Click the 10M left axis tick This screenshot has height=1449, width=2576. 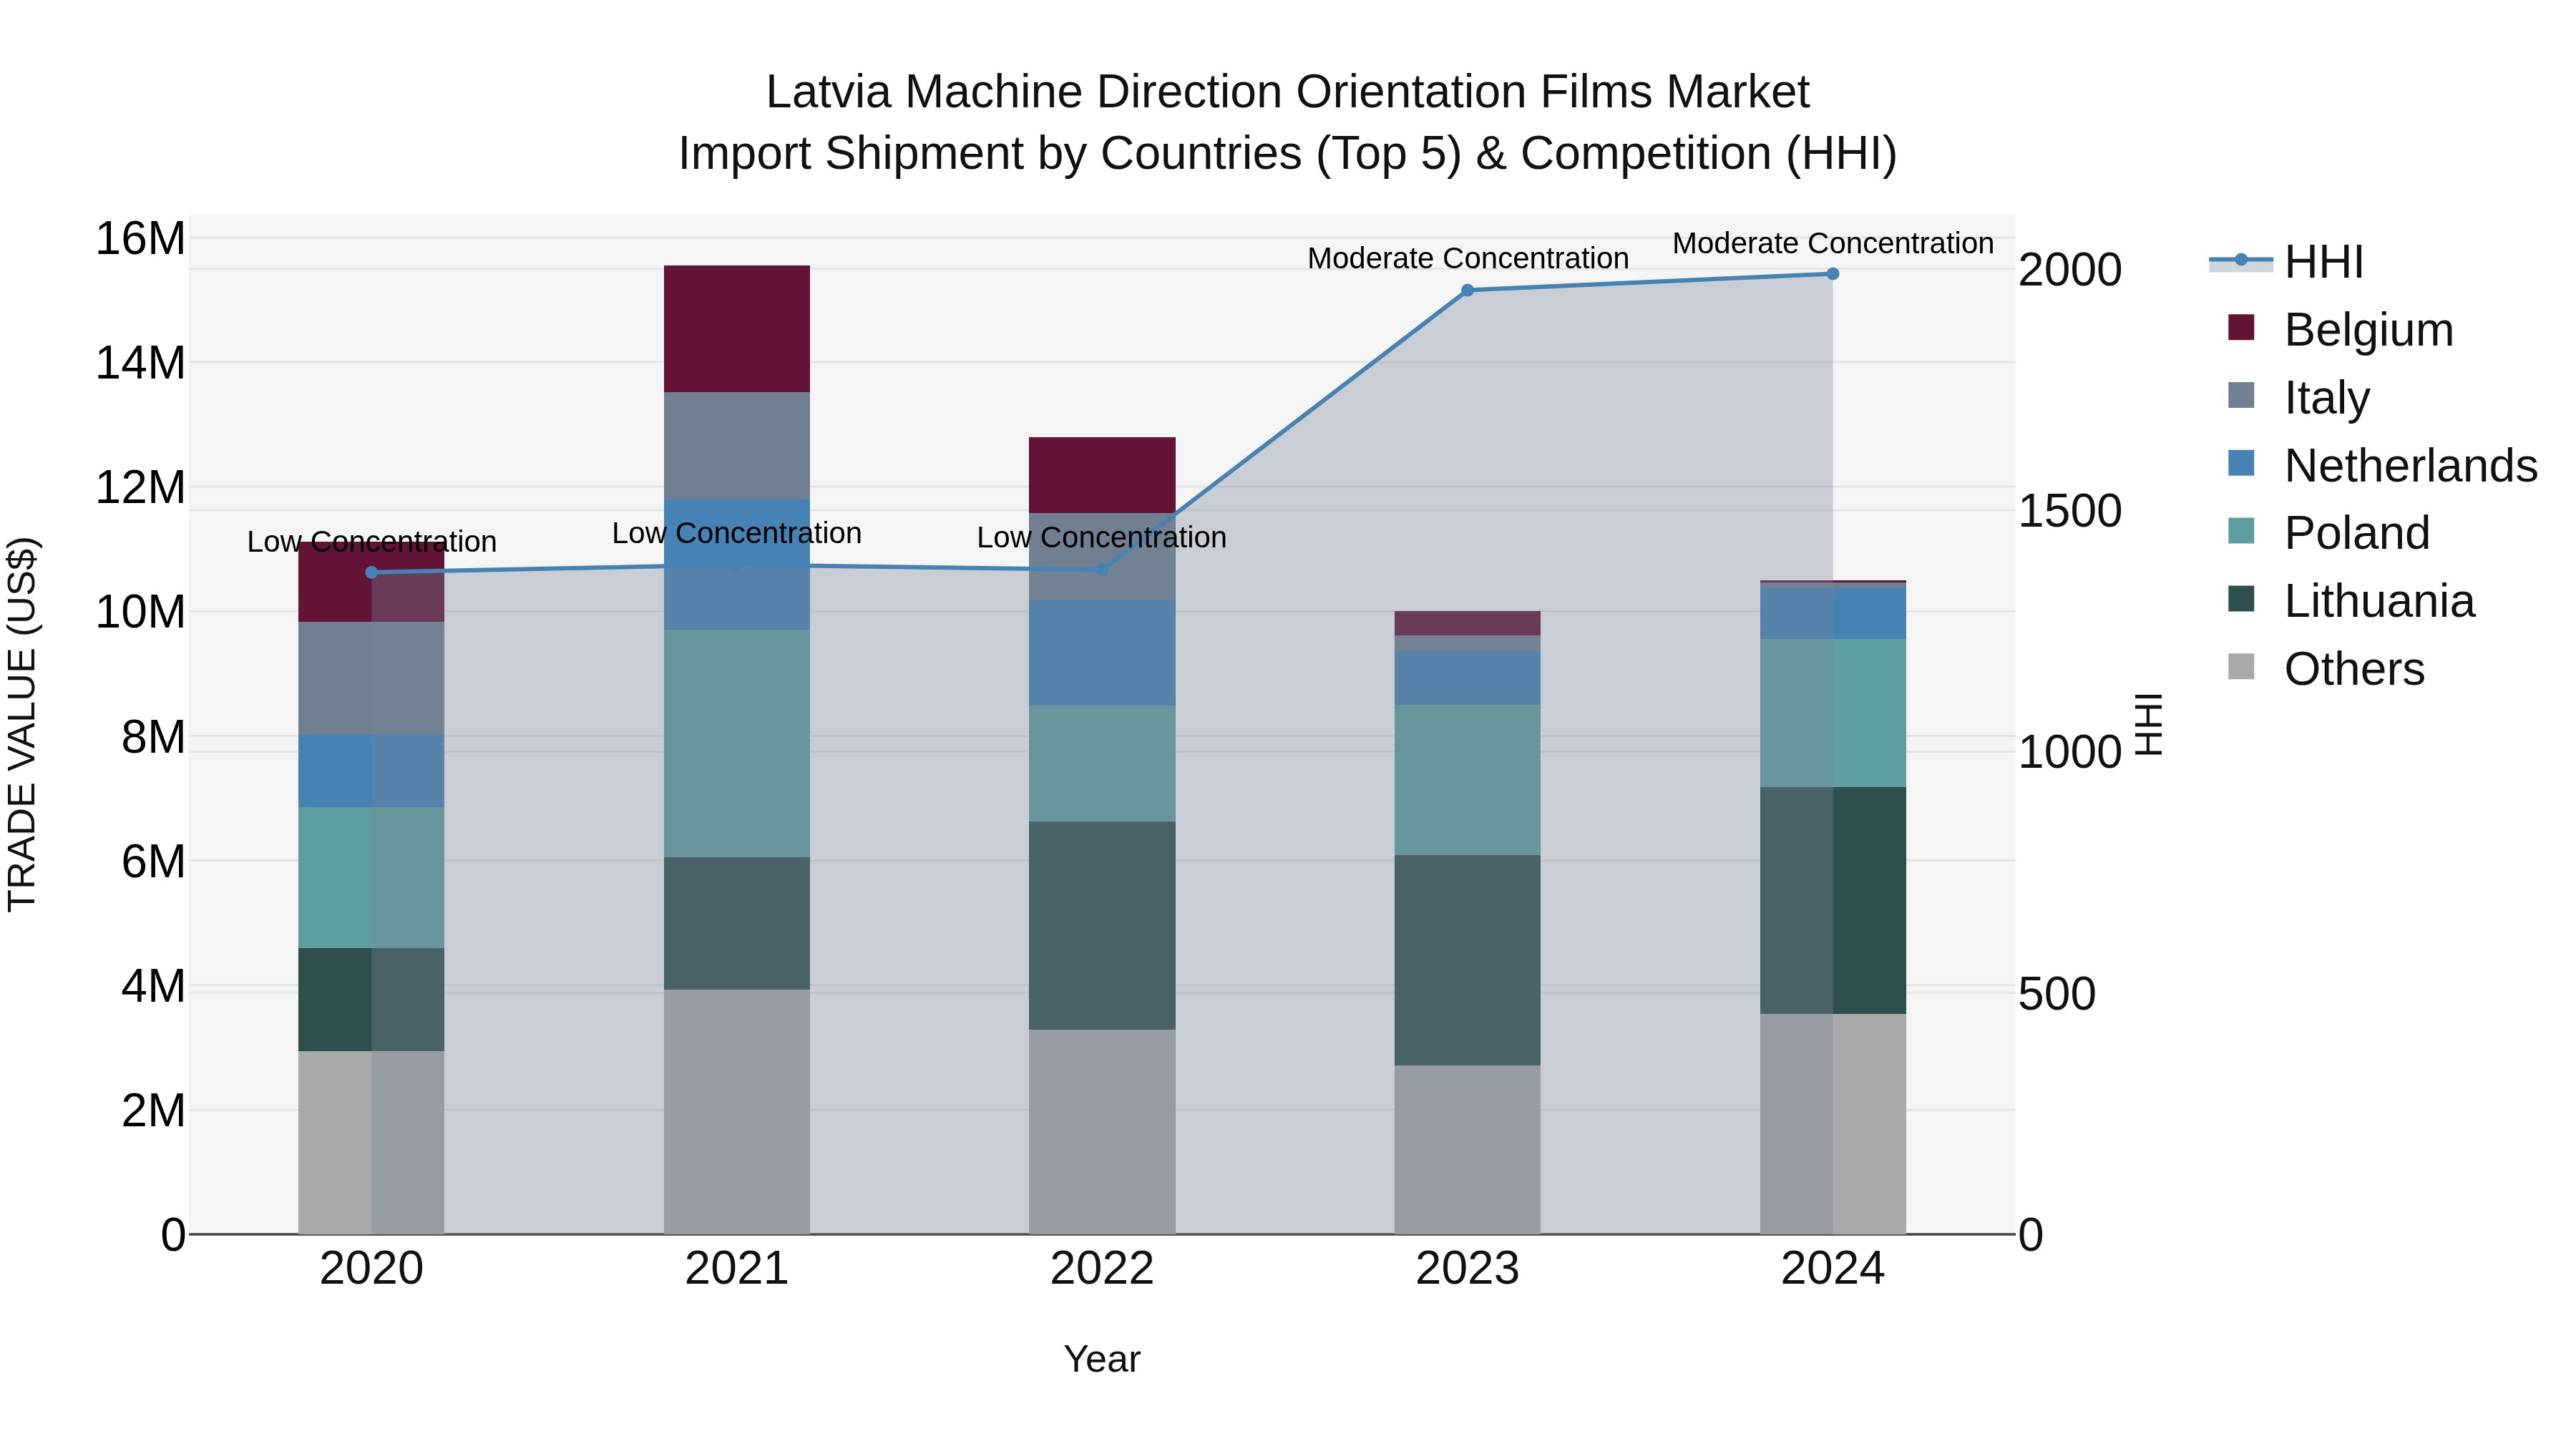point(140,612)
